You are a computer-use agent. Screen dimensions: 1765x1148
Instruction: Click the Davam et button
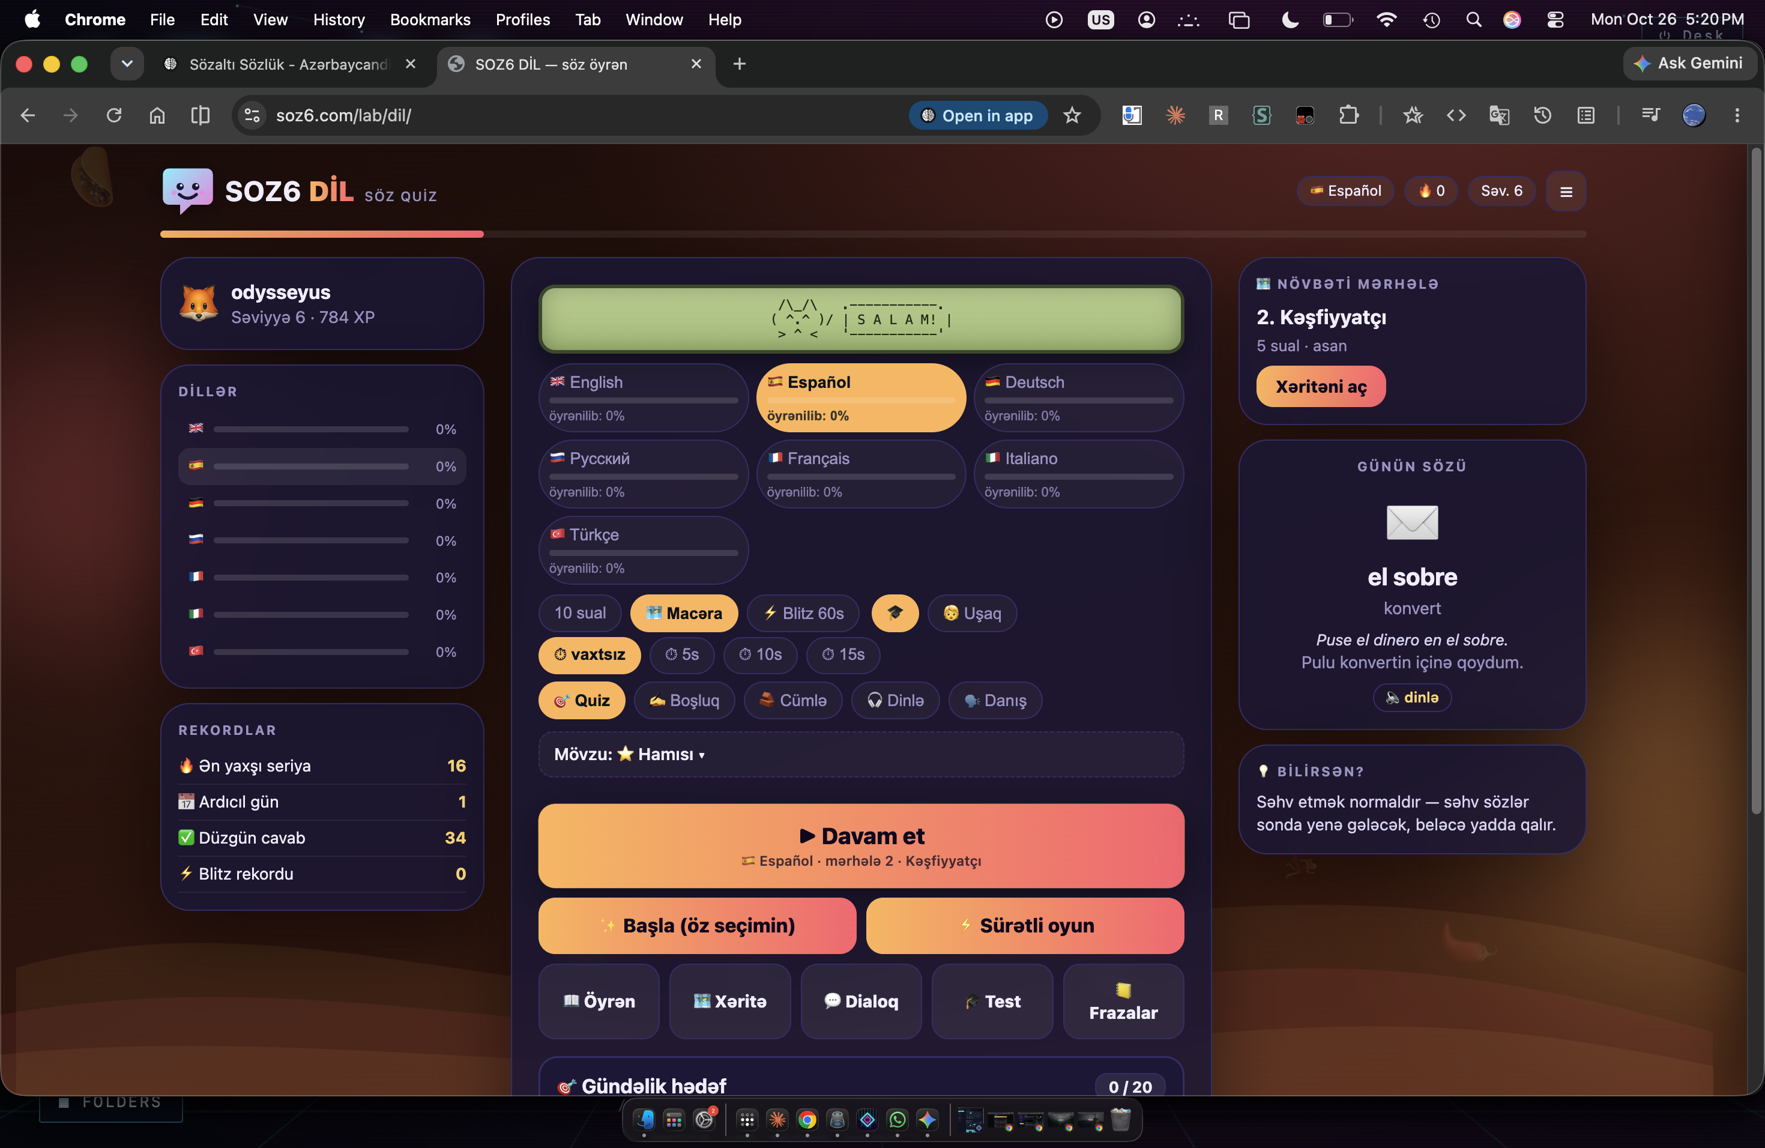861,845
